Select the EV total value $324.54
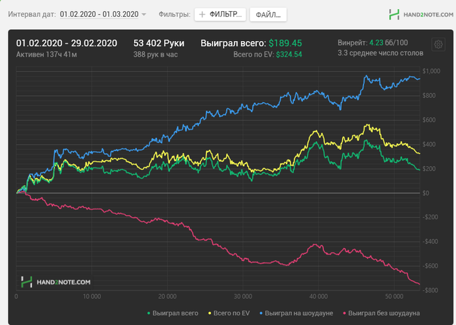Screen dimensions: 456x325 (x=289, y=54)
